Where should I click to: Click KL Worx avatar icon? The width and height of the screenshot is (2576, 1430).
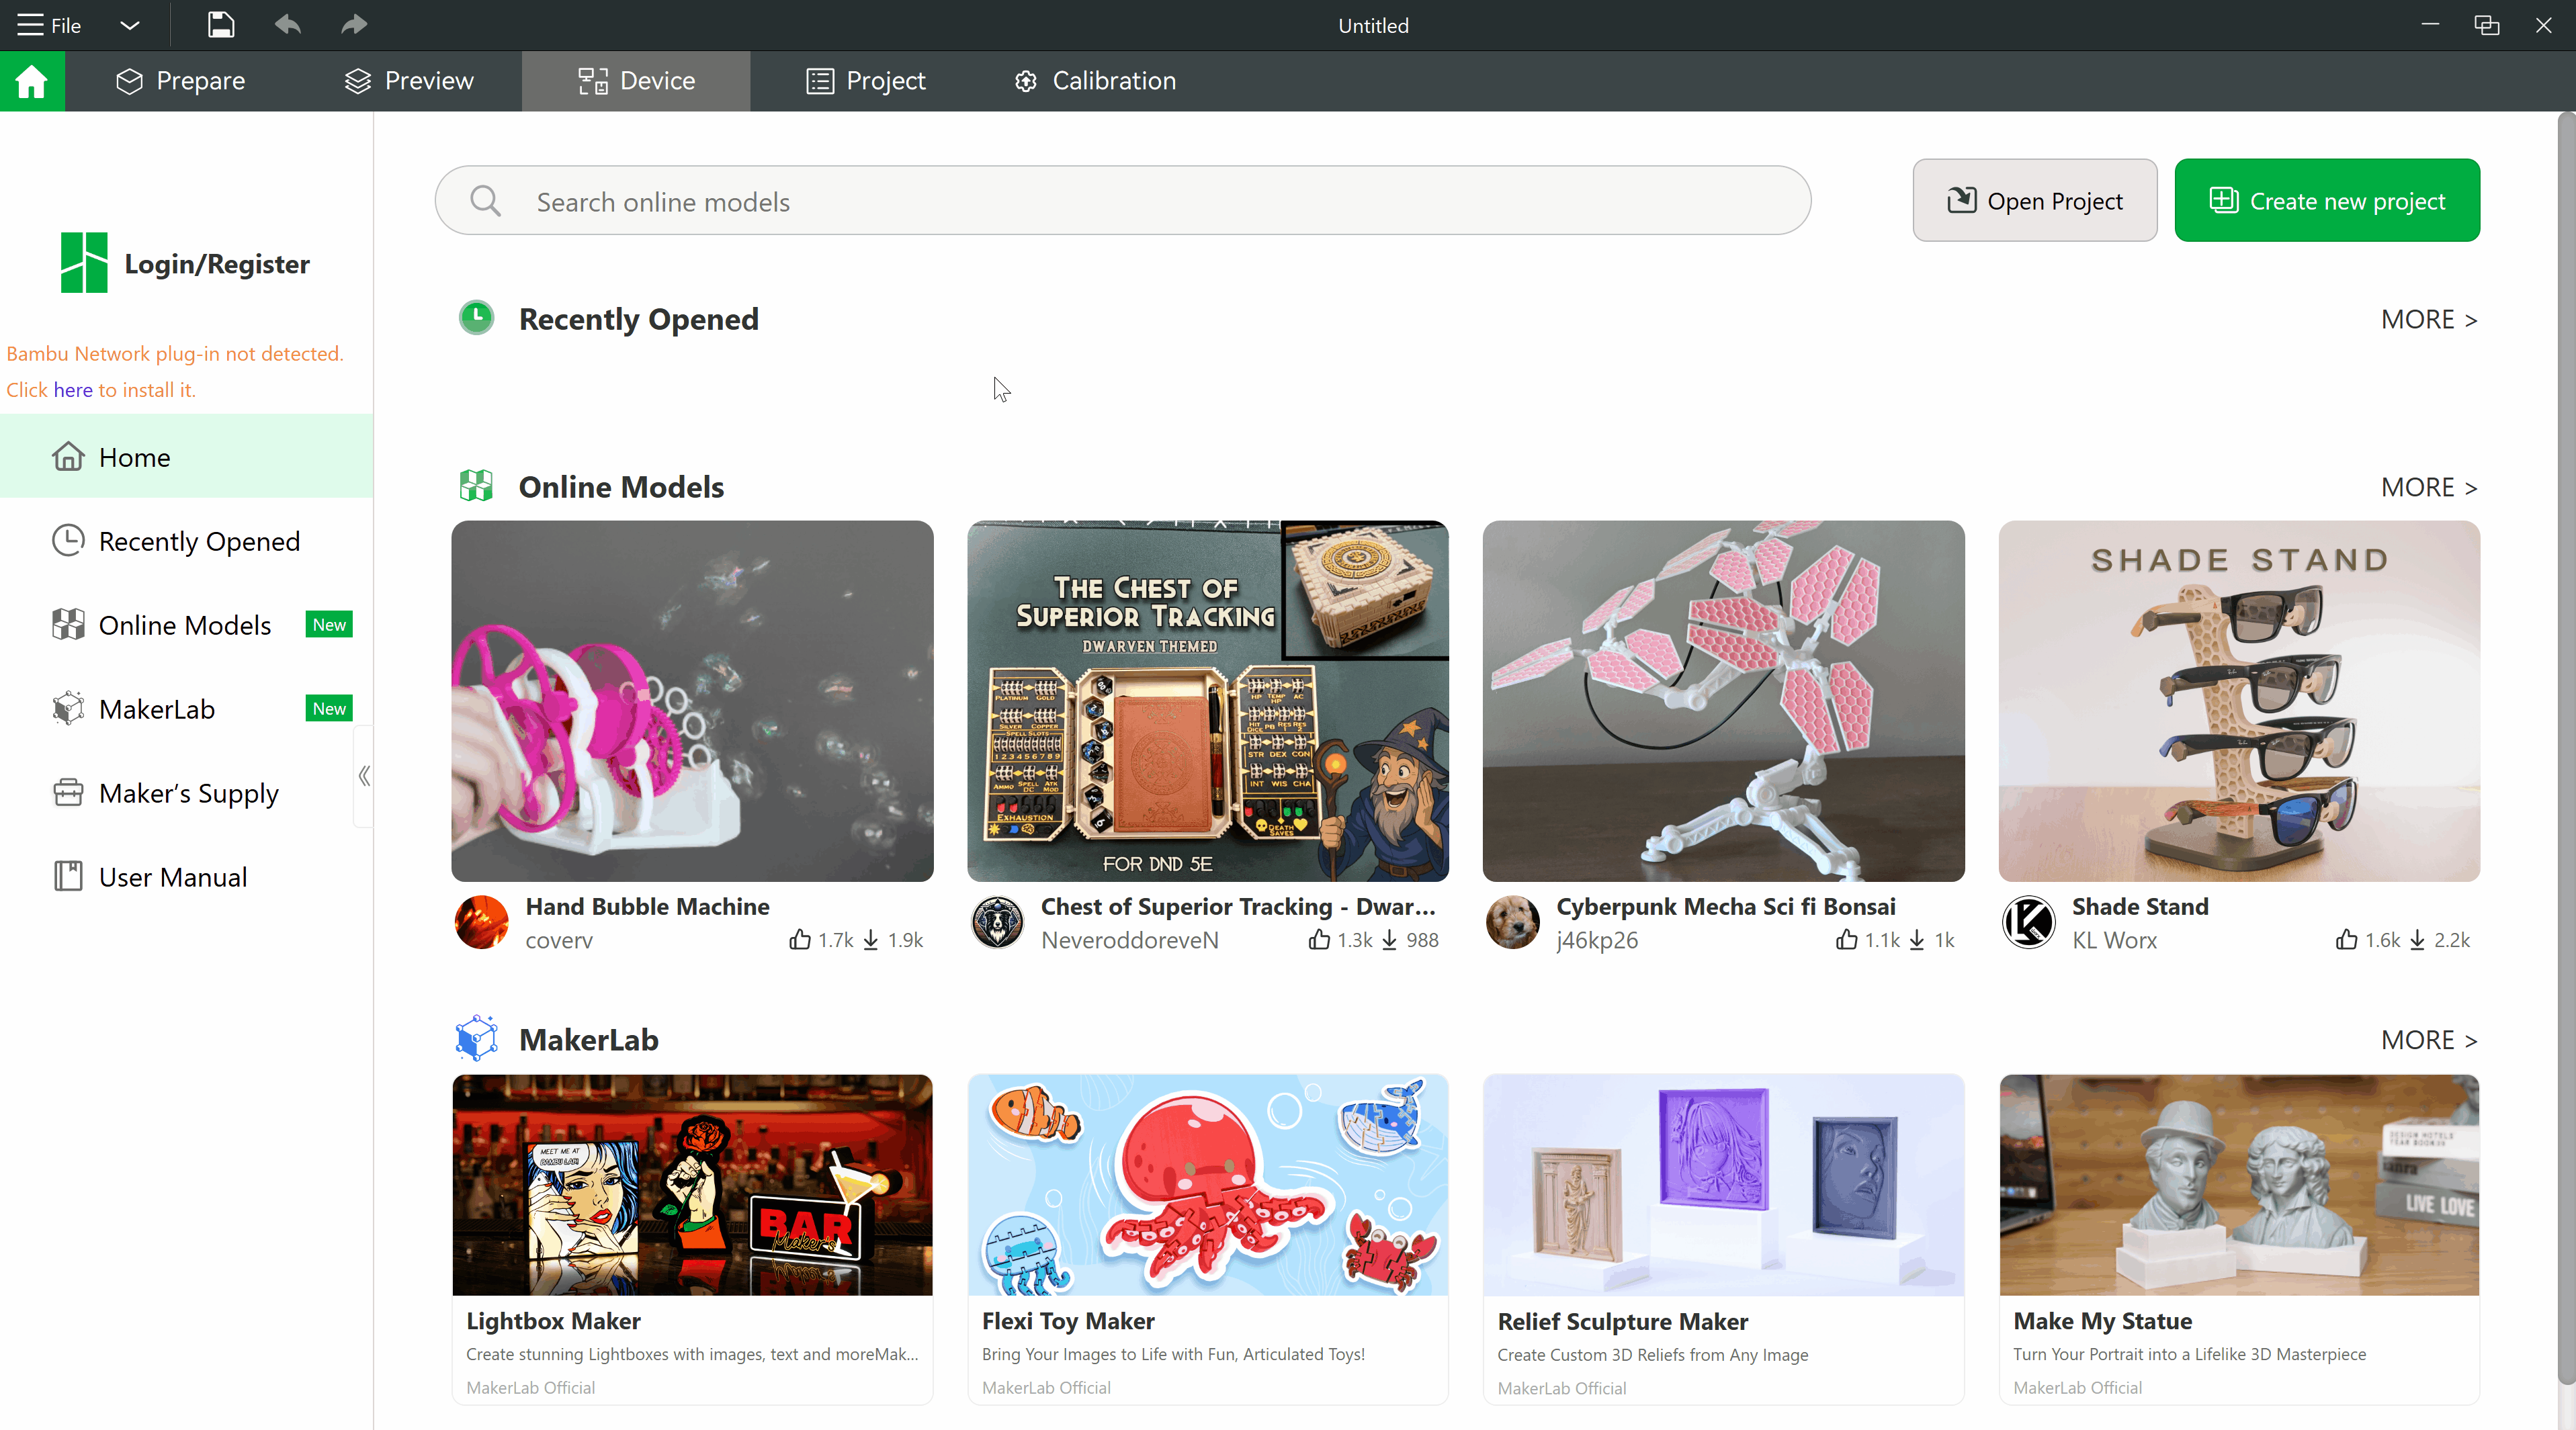coord(2029,922)
